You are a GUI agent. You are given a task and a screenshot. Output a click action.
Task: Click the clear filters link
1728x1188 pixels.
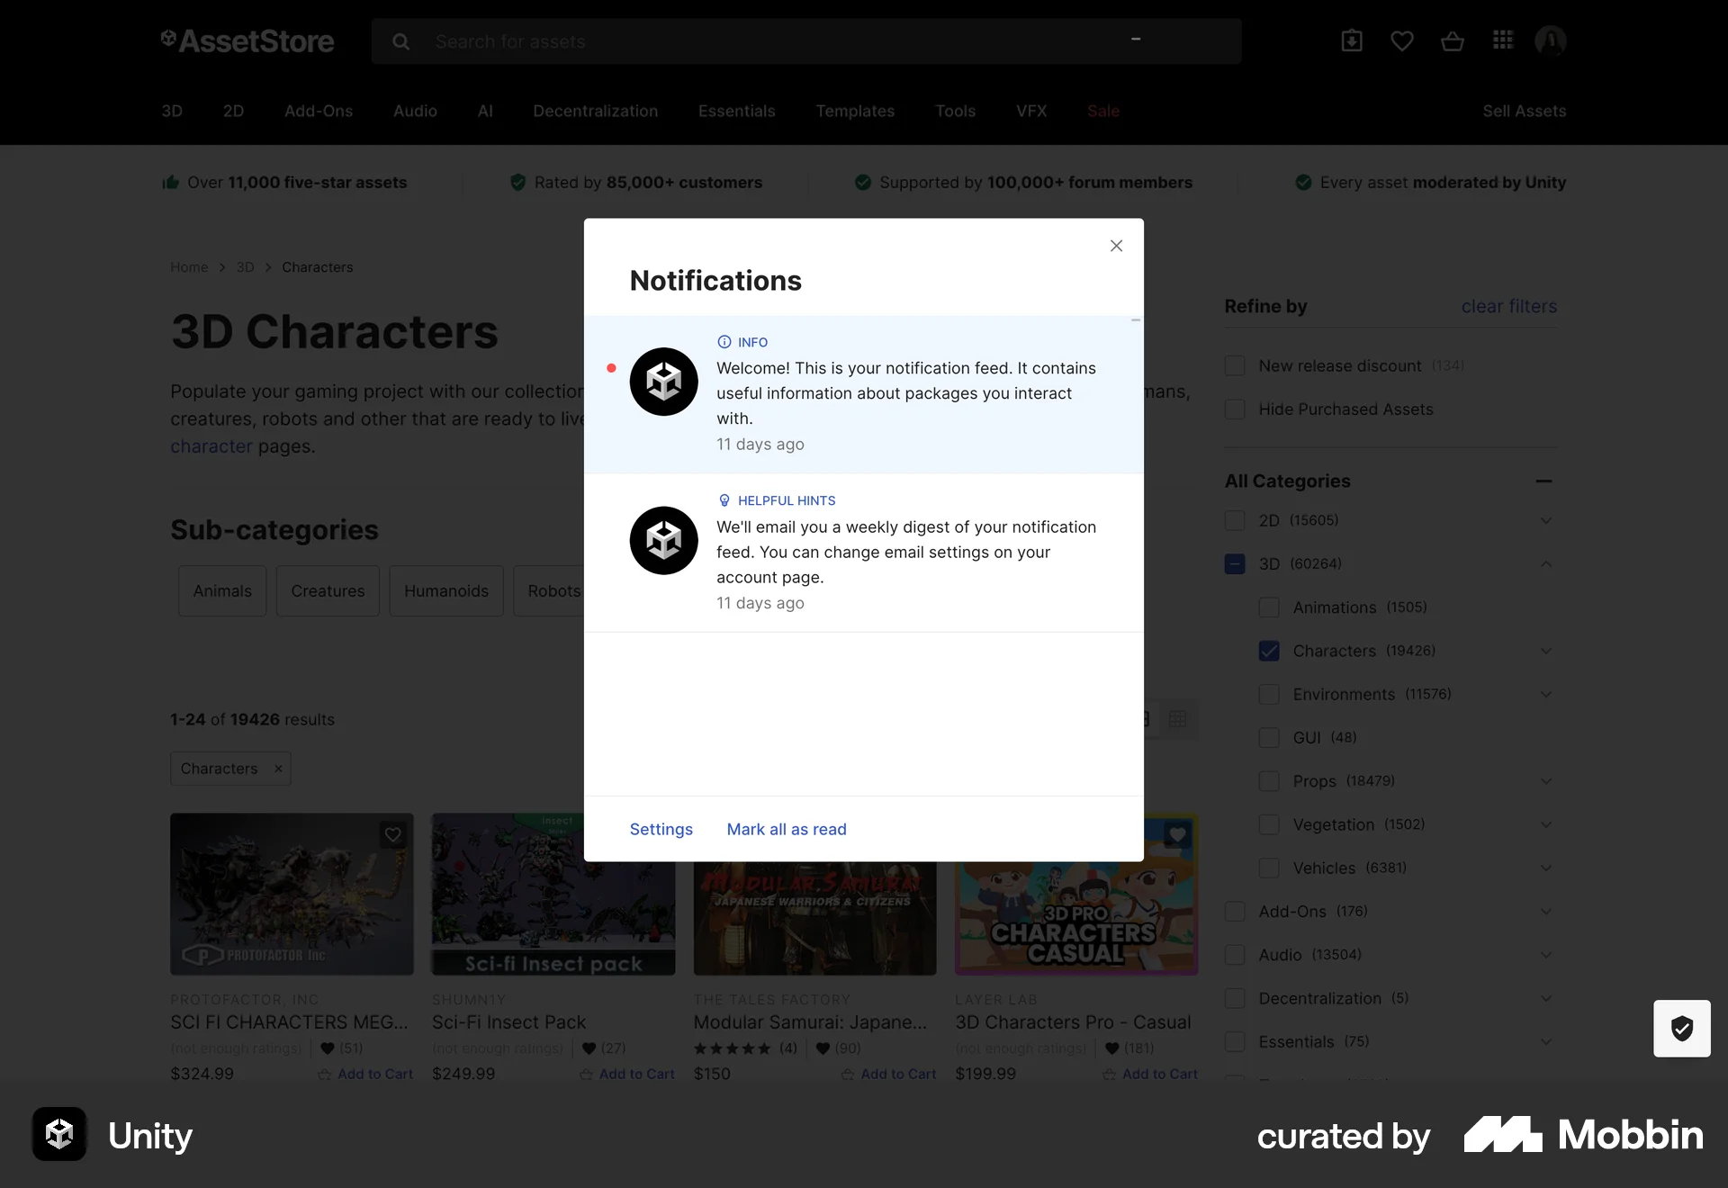coord(1508,306)
